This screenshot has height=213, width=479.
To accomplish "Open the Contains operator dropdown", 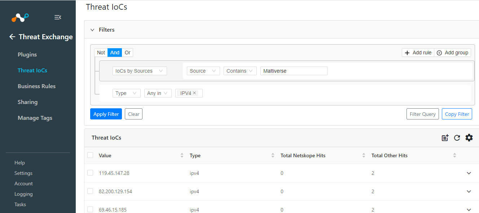I will click(240, 71).
